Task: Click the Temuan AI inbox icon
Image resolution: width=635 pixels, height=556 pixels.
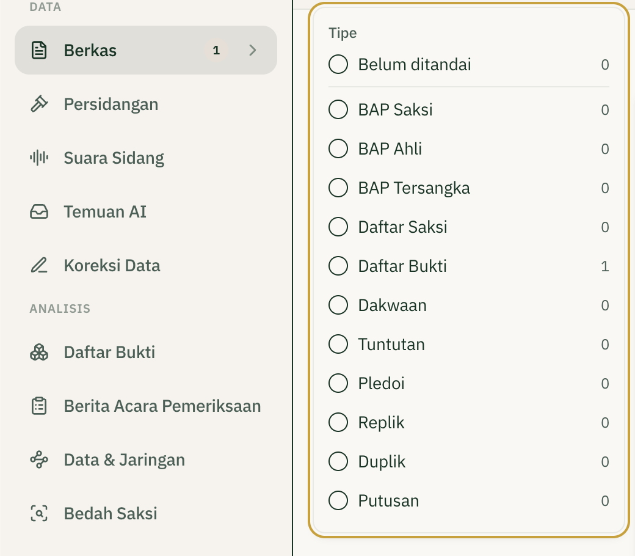Action: [x=39, y=211]
